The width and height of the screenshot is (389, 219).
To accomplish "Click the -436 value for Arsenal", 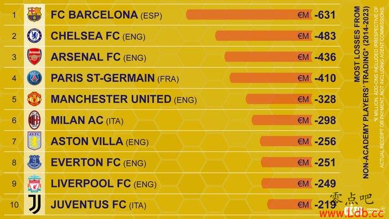I will (x=325, y=57).
